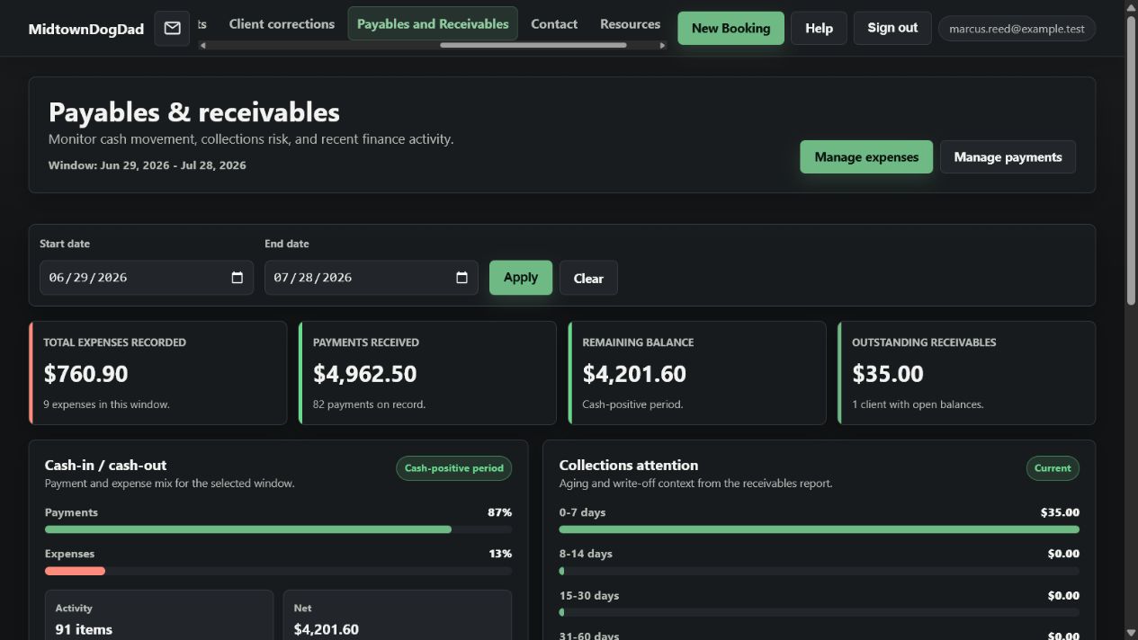Image resolution: width=1138 pixels, height=640 pixels.
Task: Click the $35.00 outstanding value
Action: pyautogui.click(x=888, y=374)
